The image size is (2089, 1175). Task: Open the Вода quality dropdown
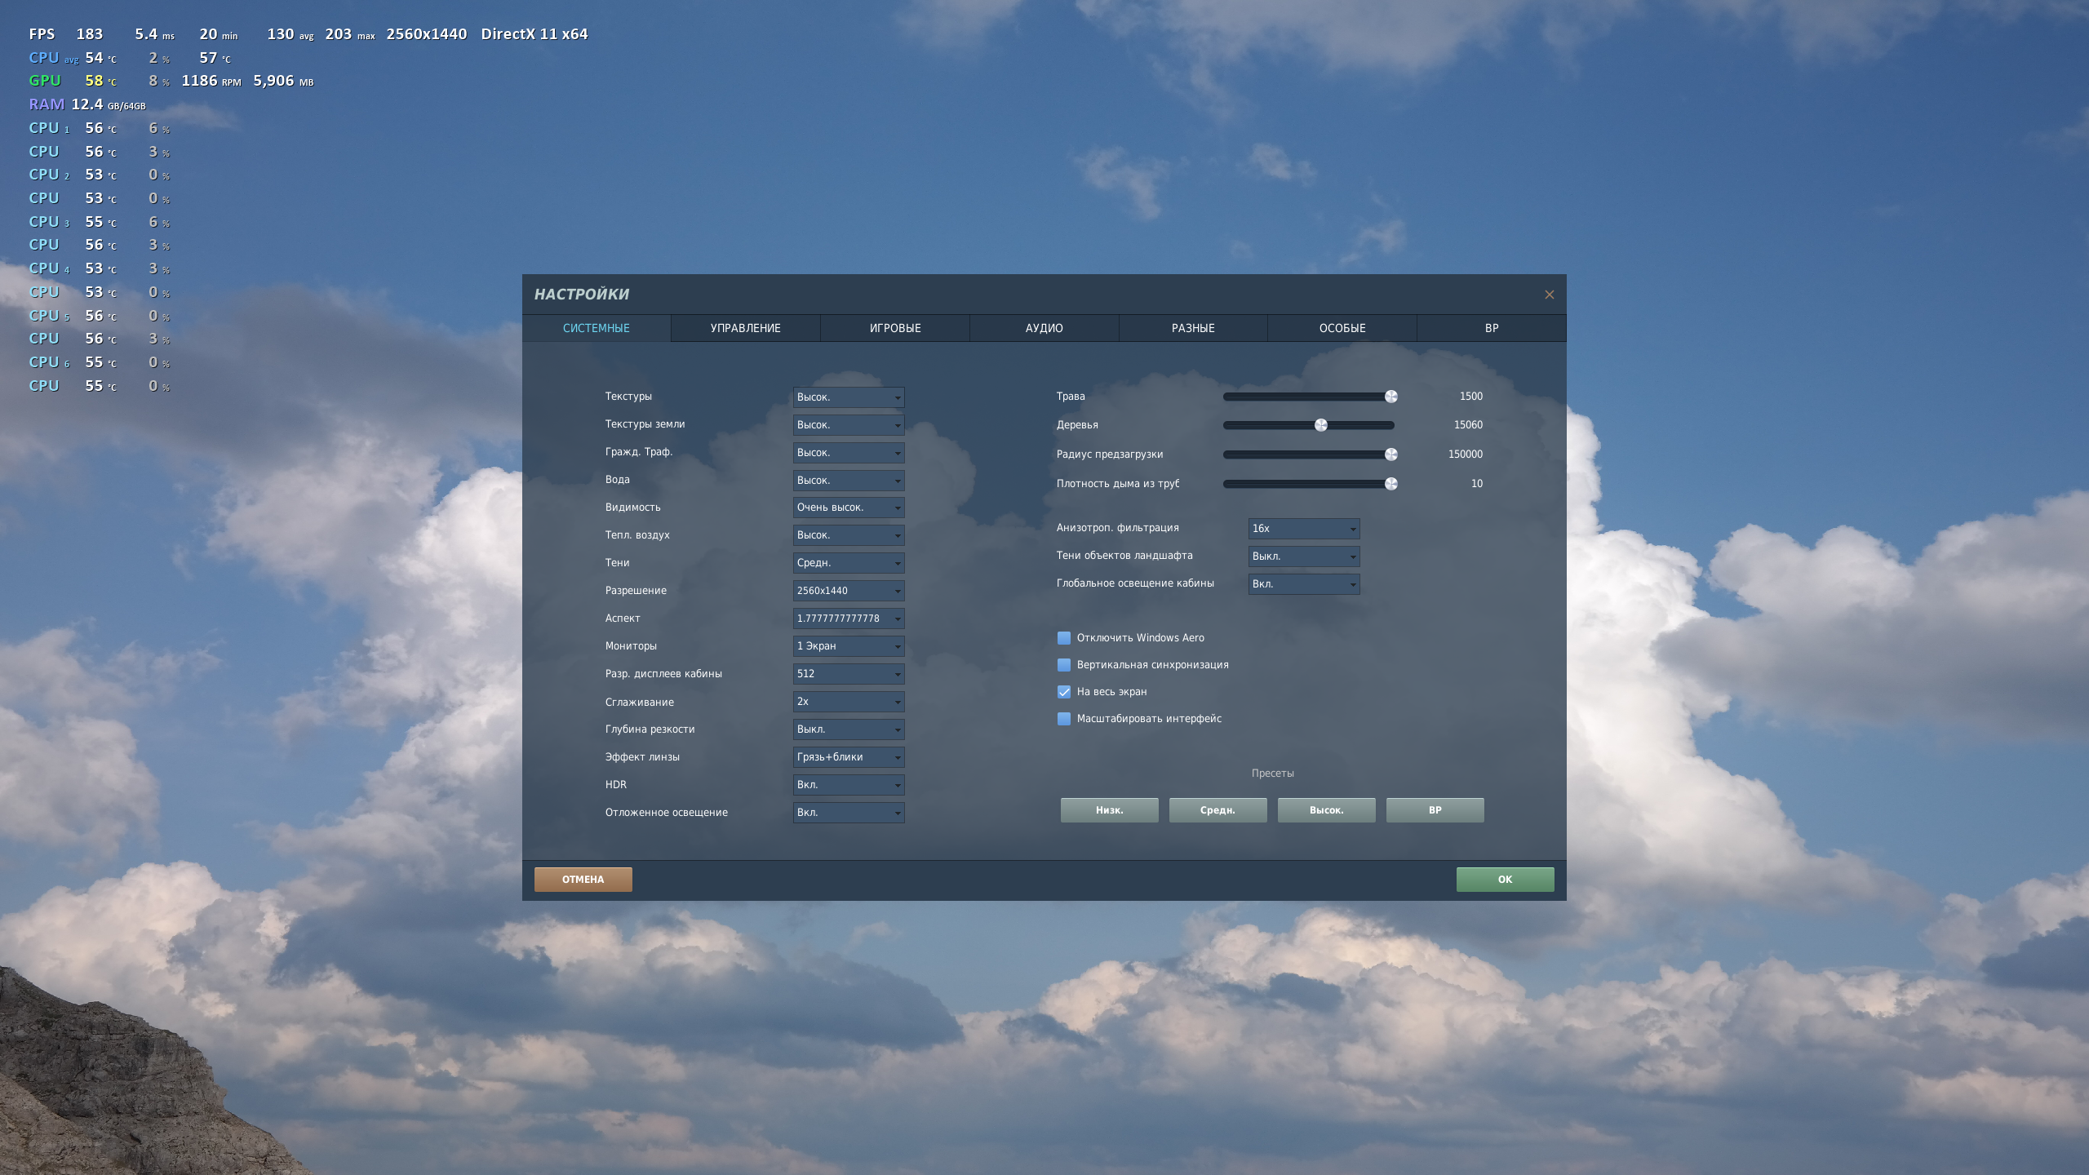point(849,481)
